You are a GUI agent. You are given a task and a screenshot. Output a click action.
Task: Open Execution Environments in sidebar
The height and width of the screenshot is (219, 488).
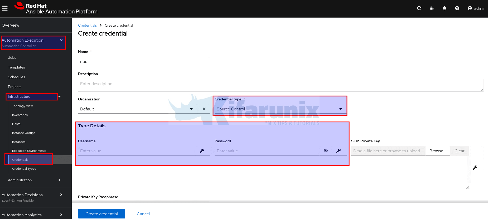29,151
